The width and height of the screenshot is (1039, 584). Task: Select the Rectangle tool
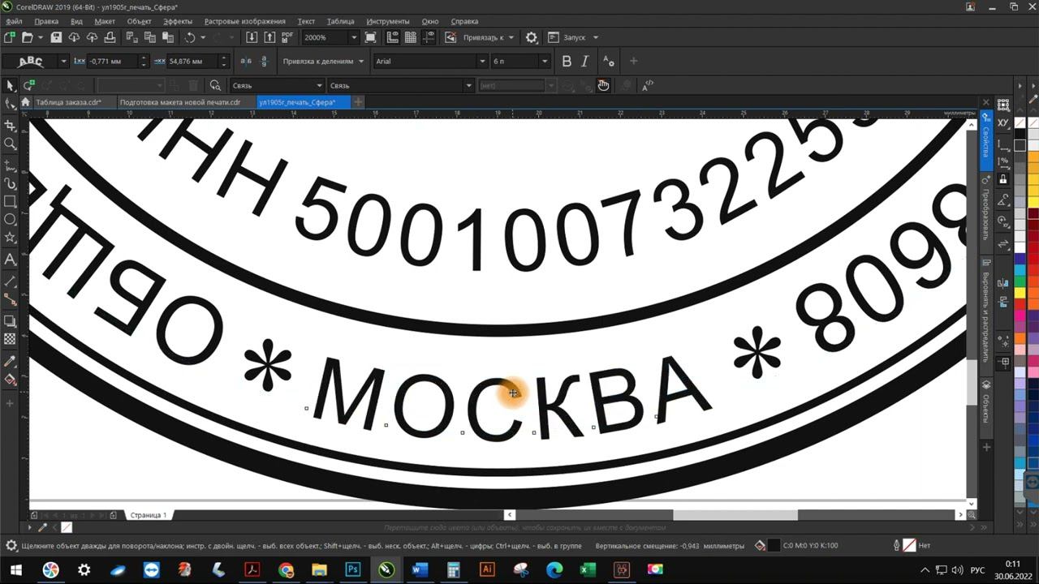click(10, 201)
